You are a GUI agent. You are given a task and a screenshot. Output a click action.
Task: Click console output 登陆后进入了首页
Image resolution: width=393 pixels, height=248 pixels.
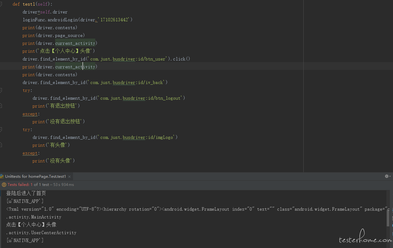point(26,193)
